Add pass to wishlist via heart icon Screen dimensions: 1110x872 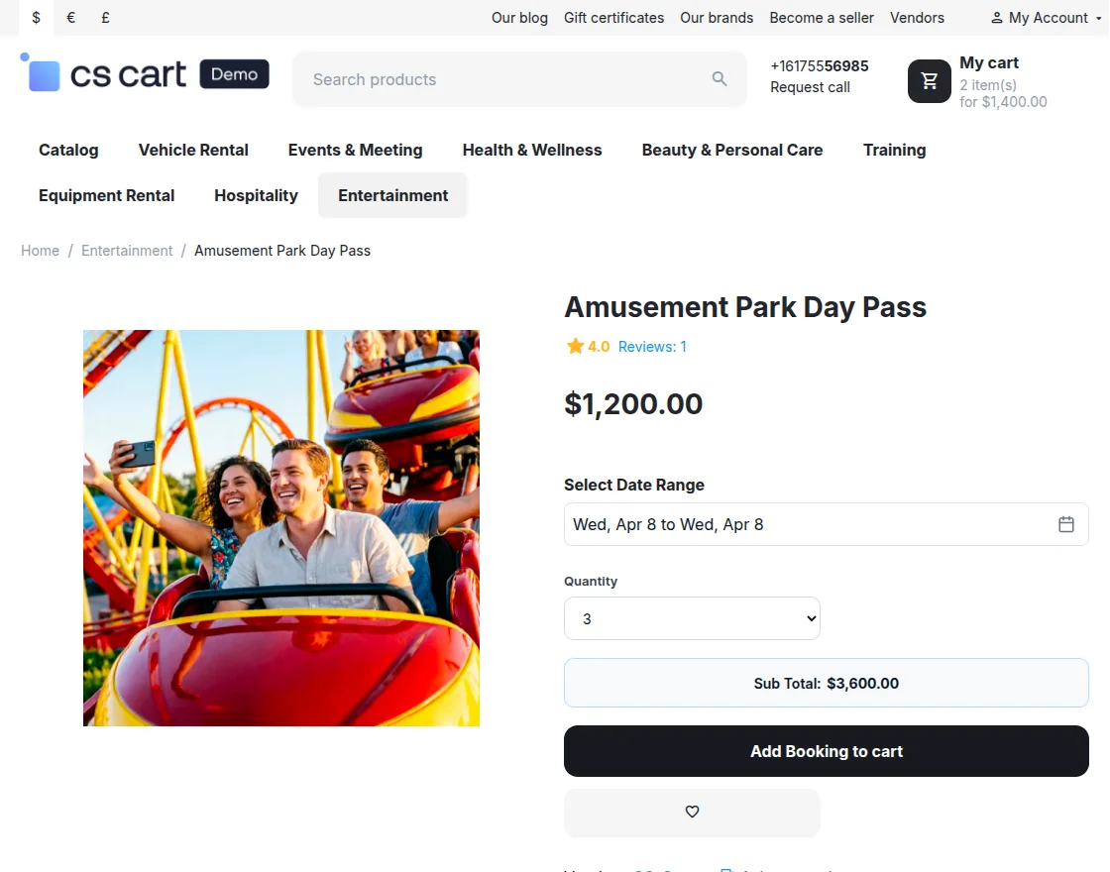tap(692, 812)
